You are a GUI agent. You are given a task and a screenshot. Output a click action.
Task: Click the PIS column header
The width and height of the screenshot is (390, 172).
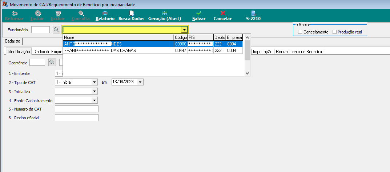click(201, 37)
